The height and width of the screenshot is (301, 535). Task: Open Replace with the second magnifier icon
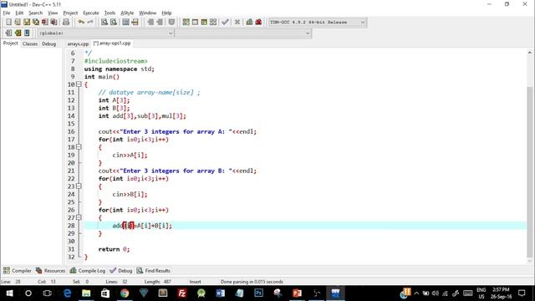point(114,23)
